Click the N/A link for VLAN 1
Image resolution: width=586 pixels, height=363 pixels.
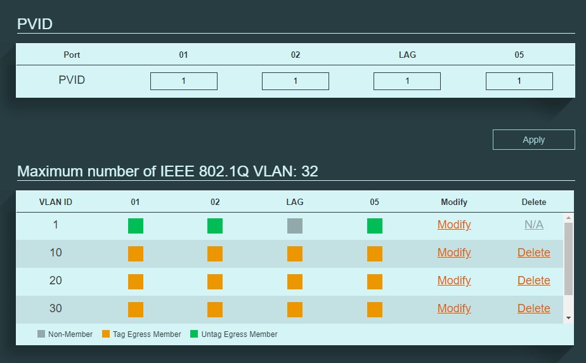534,225
